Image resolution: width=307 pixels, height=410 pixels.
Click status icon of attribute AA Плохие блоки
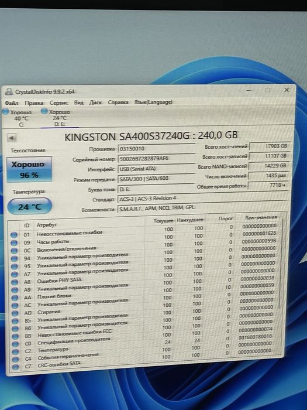[15, 298]
